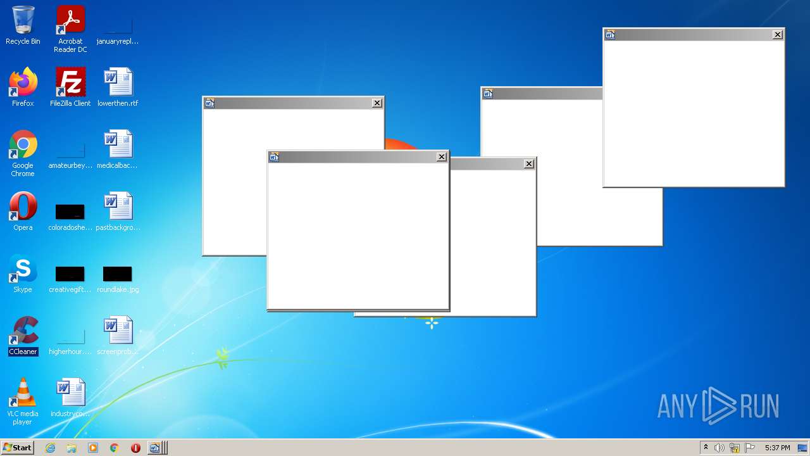
Task: Open the network status tray icon
Action: (734, 448)
